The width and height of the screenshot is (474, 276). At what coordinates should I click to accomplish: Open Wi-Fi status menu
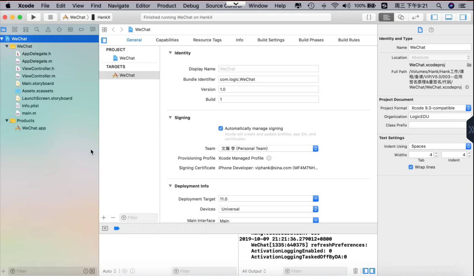(x=335, y=6)
